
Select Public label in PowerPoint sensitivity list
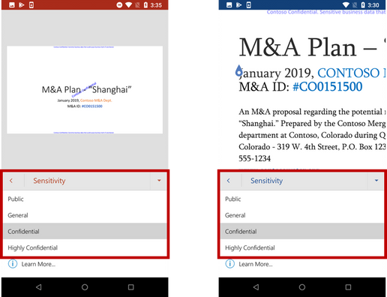tap(85, 199)
